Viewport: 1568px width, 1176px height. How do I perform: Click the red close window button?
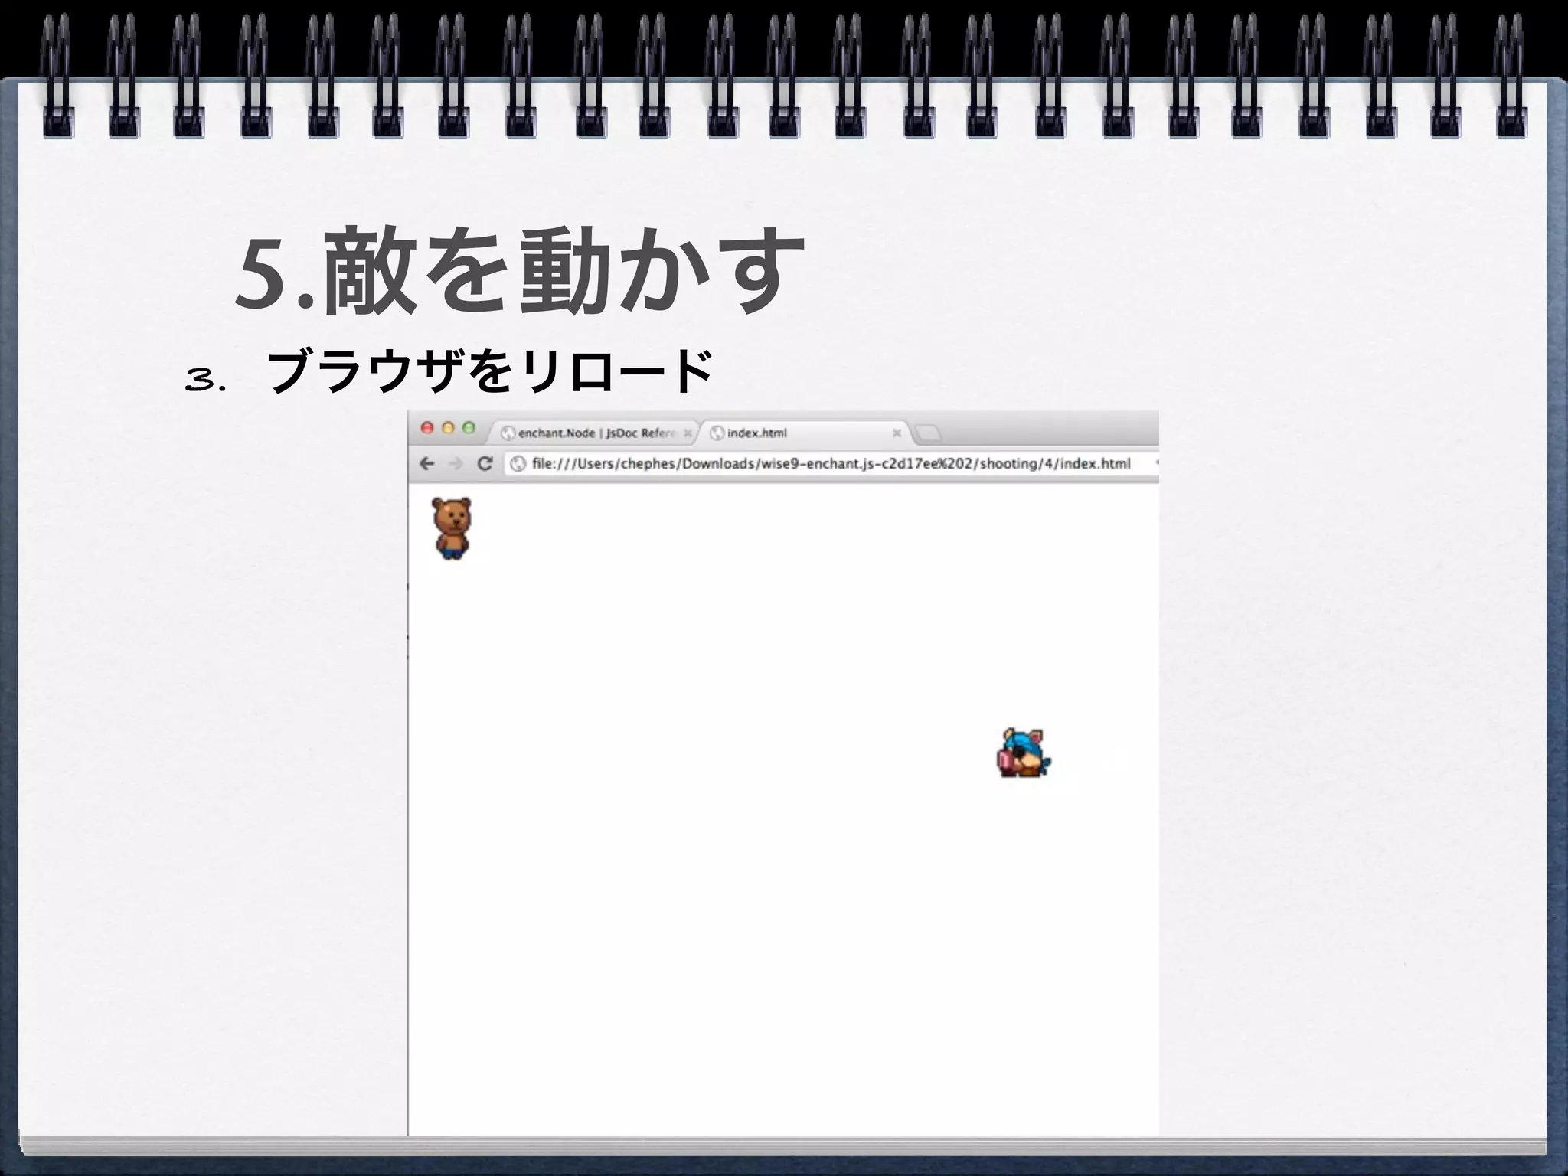pos(427,428)
